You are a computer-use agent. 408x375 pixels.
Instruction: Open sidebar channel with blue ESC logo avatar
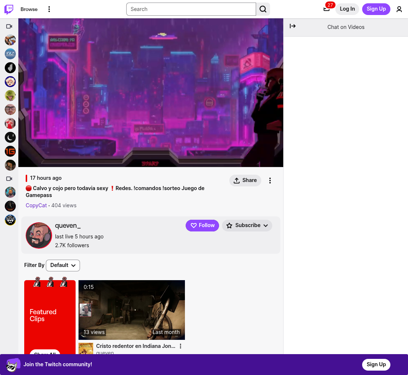pyautogui.click(x=10, y=54)
